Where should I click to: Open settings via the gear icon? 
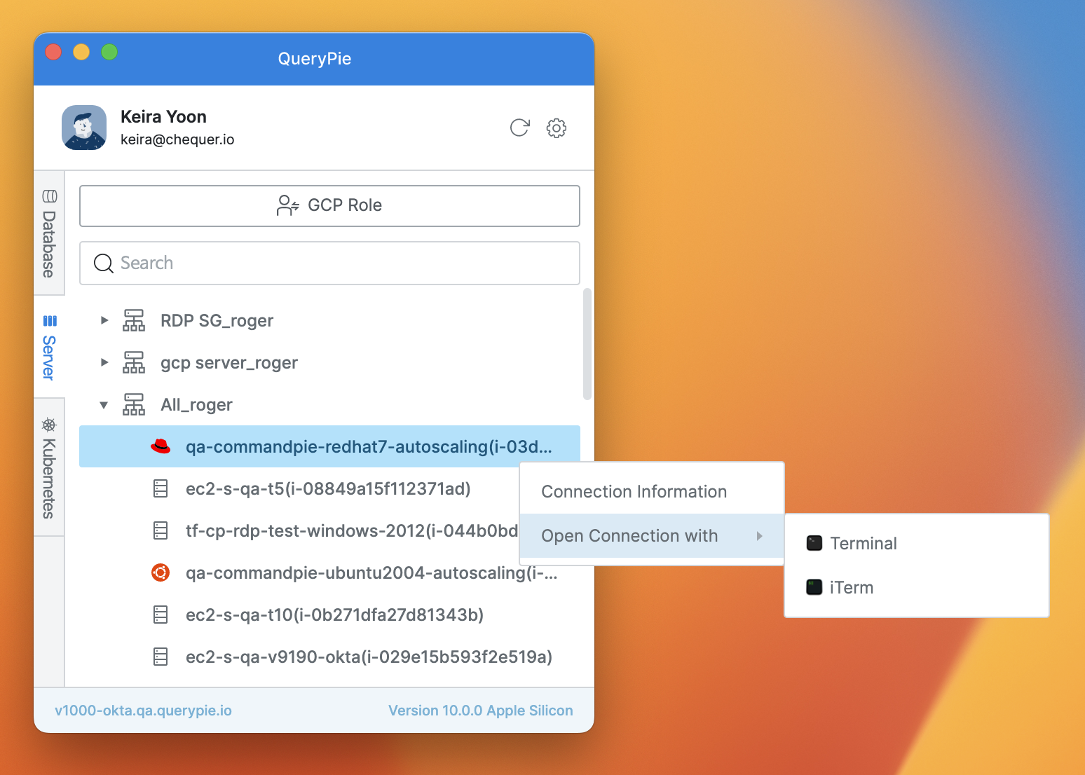tap(557, 128)
